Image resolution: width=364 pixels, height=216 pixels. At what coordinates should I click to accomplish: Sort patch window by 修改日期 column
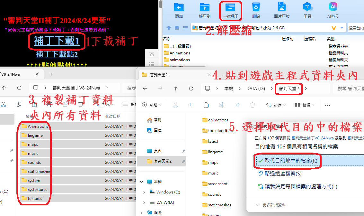coord(113,116)
